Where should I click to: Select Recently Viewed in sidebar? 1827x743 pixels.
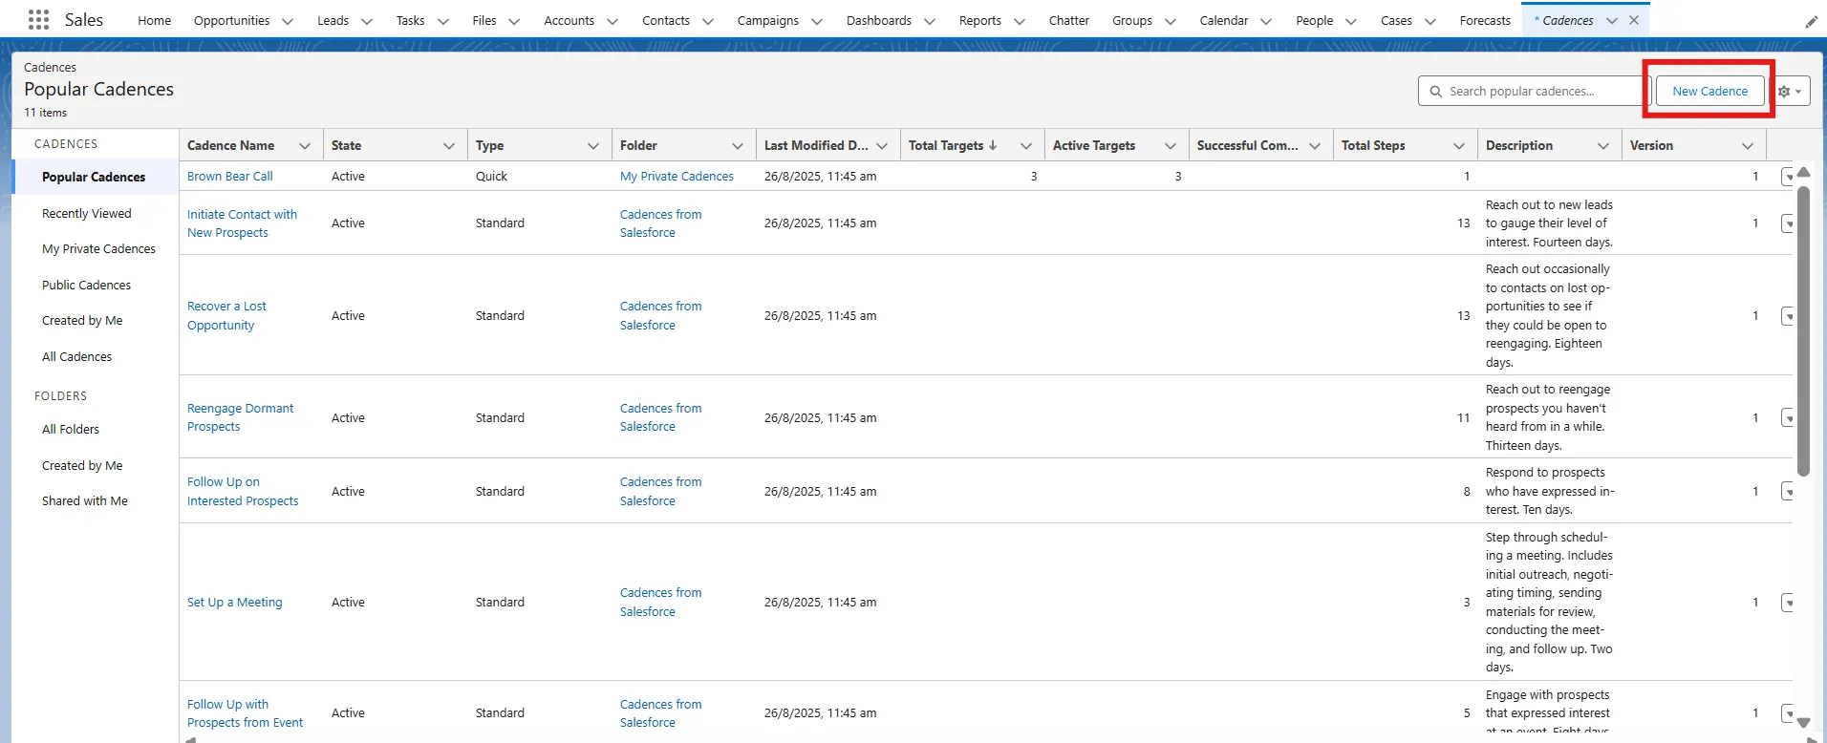[87, 214]
